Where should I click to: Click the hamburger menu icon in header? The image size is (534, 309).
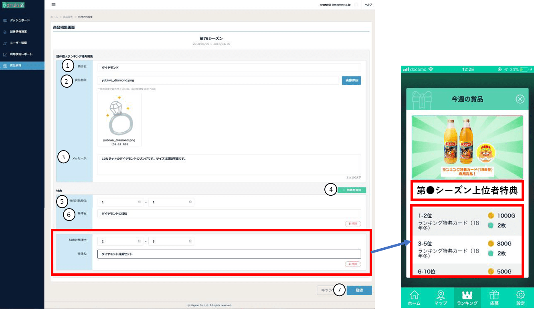(53, 5)
